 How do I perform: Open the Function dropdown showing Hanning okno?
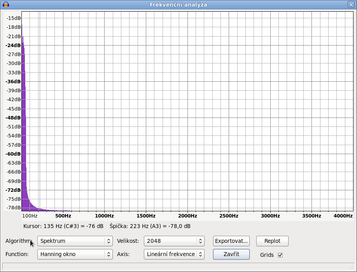pyautogui.click(x=75, y=254)
